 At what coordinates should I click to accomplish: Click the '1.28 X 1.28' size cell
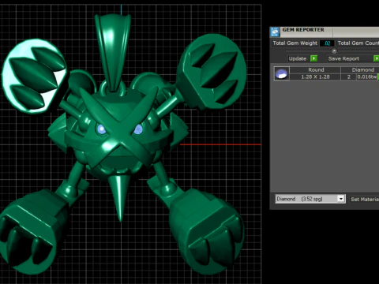click(315, 77)
